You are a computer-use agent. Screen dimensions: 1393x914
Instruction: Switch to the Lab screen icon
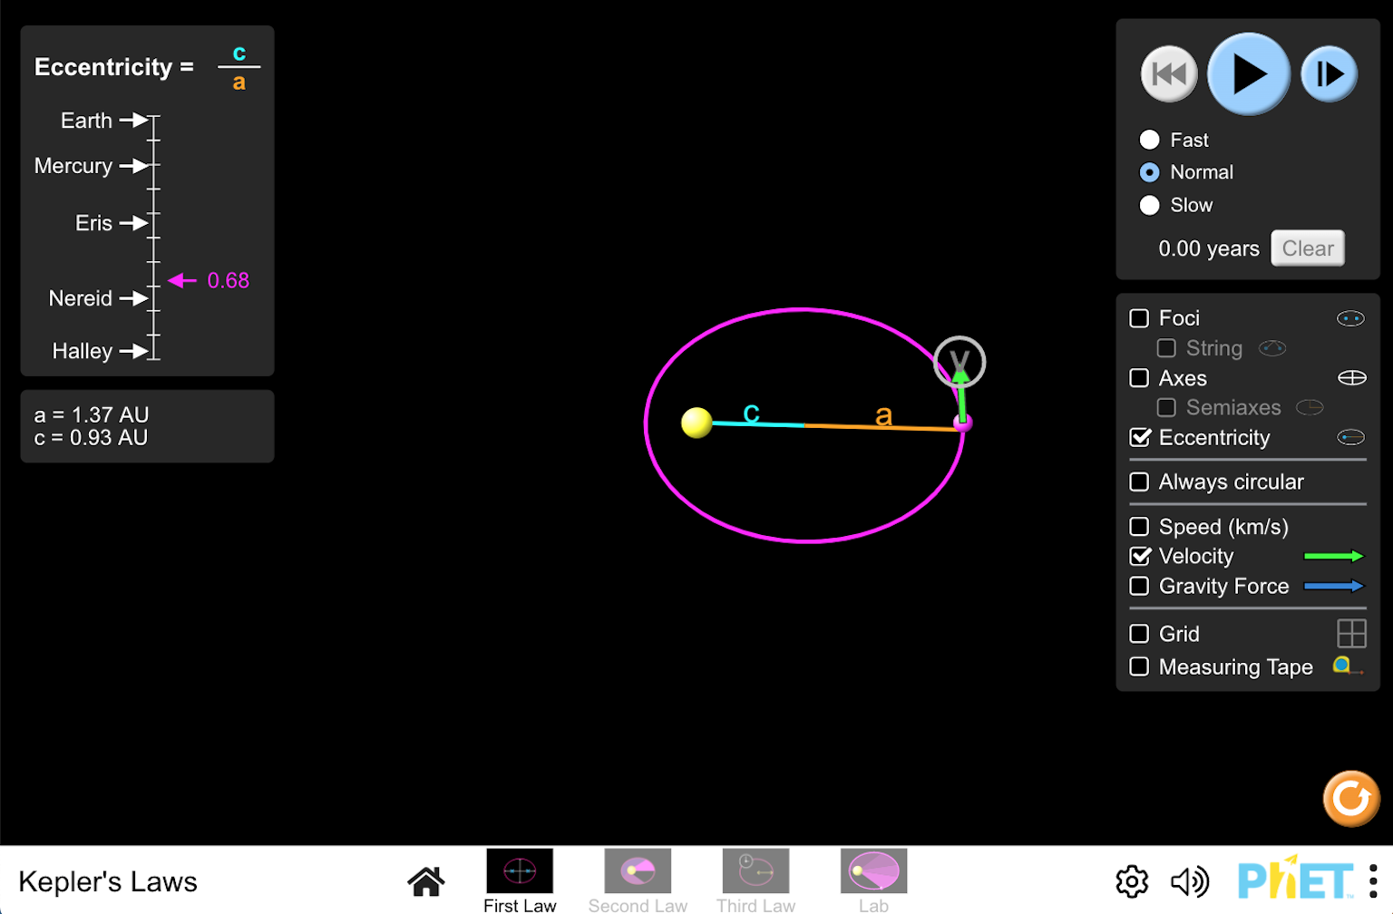(x=873, y=870)
